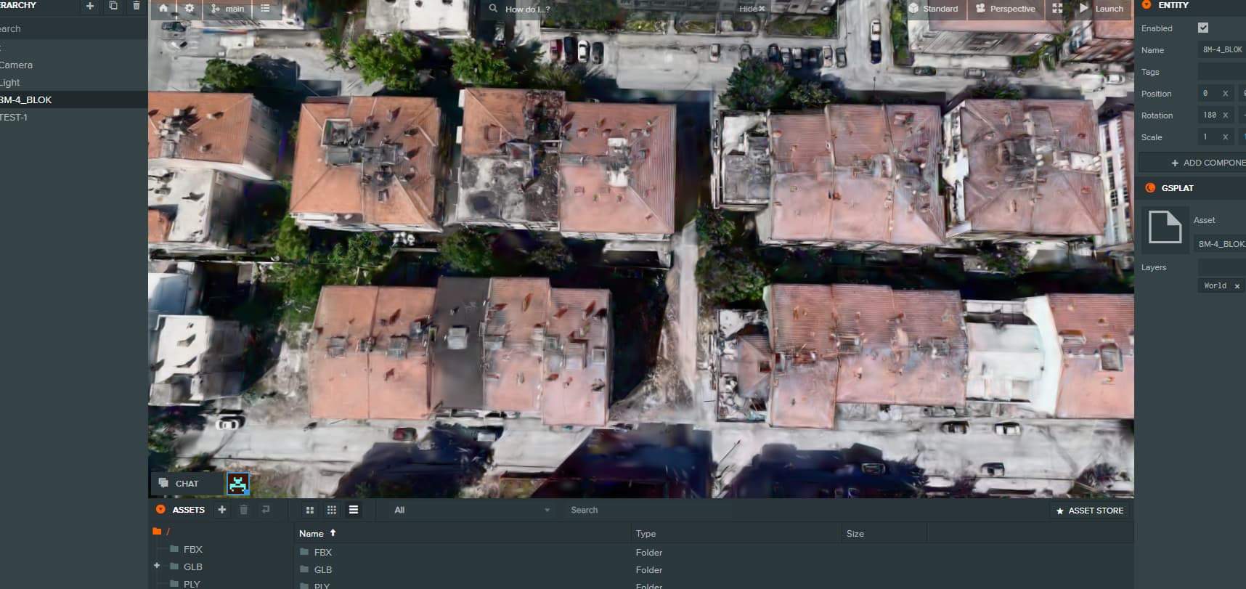
Task: Switch assets to small grid view
Action: click(332, 510)
